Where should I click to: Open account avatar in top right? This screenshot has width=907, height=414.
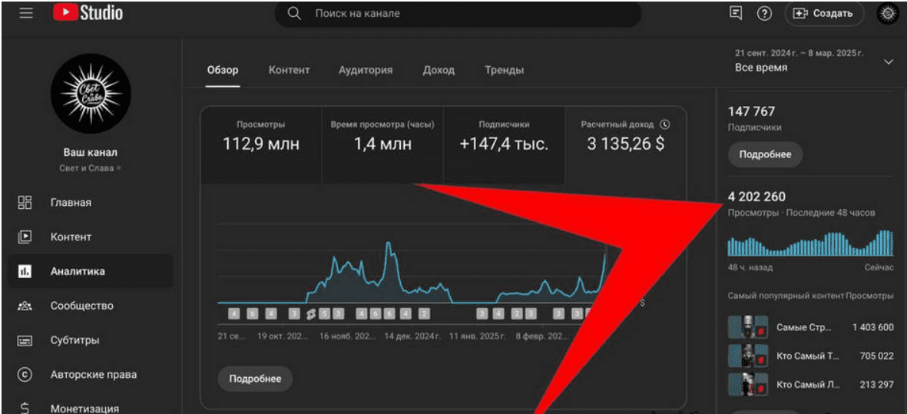(888, 13)
